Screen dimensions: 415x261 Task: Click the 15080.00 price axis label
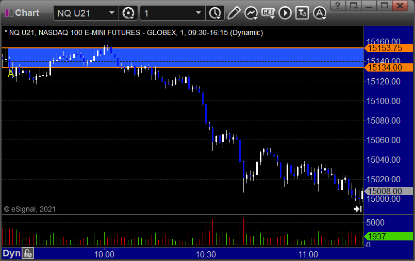(x=383, y=120)
